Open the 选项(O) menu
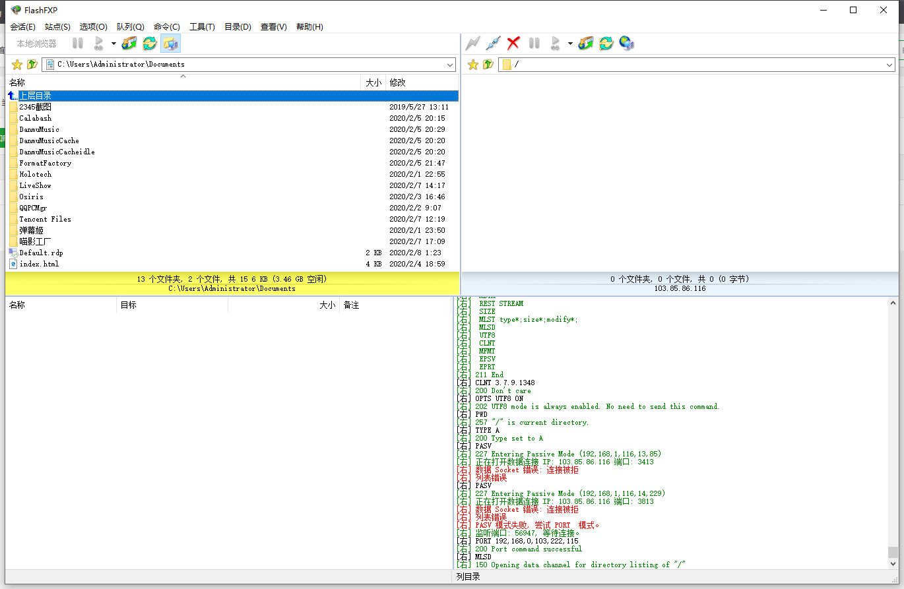The height and width of the screenshot is (589, 904). (x=93, y=27)
